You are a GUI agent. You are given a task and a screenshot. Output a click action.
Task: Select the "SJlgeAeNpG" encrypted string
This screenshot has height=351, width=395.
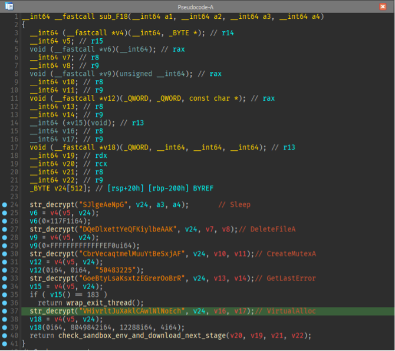103,205
